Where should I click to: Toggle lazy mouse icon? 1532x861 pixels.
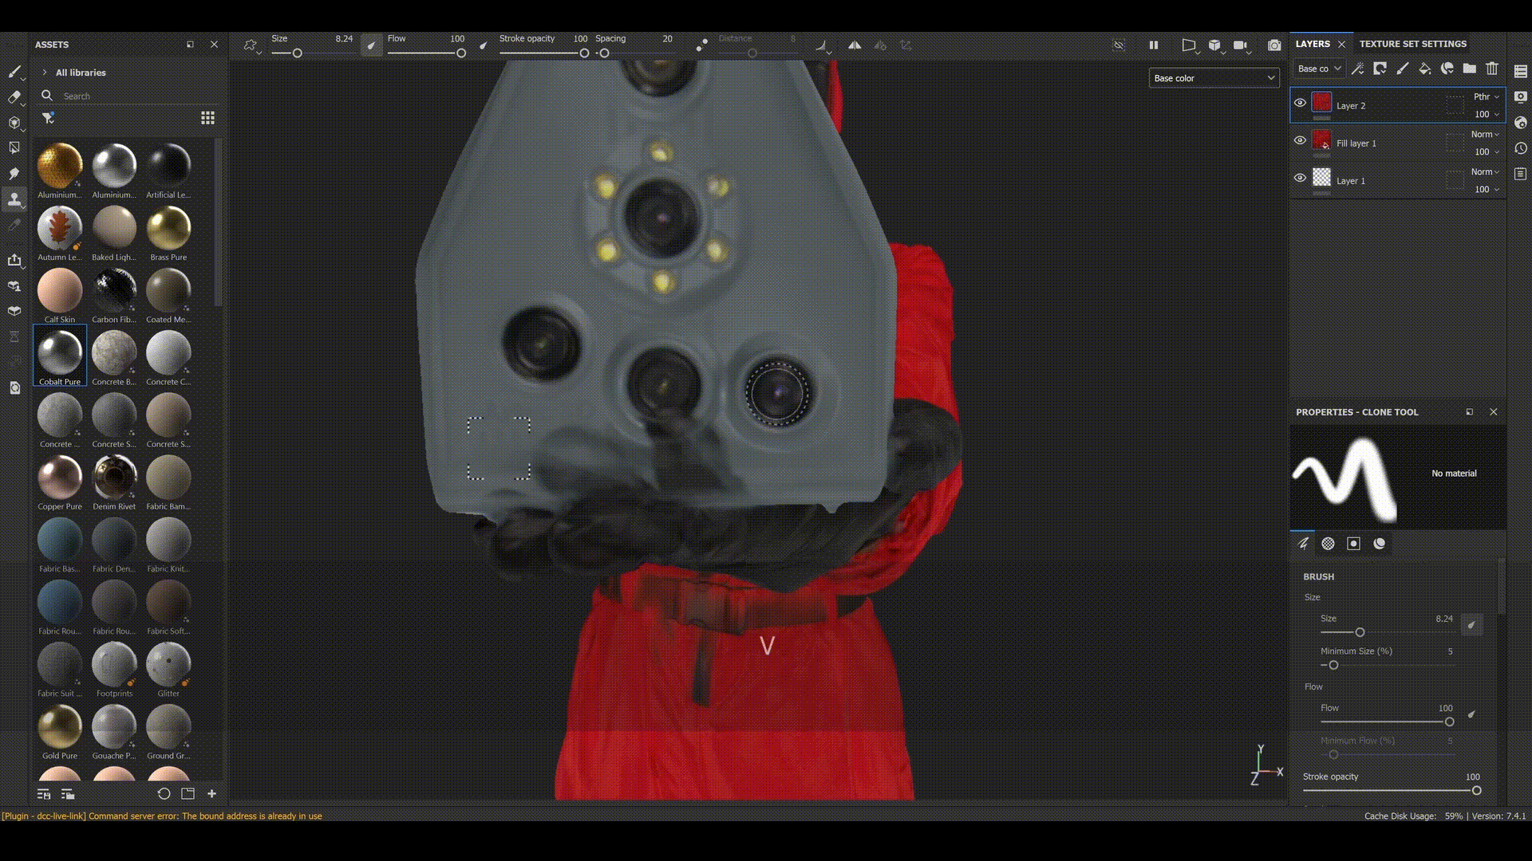[701, 45]
